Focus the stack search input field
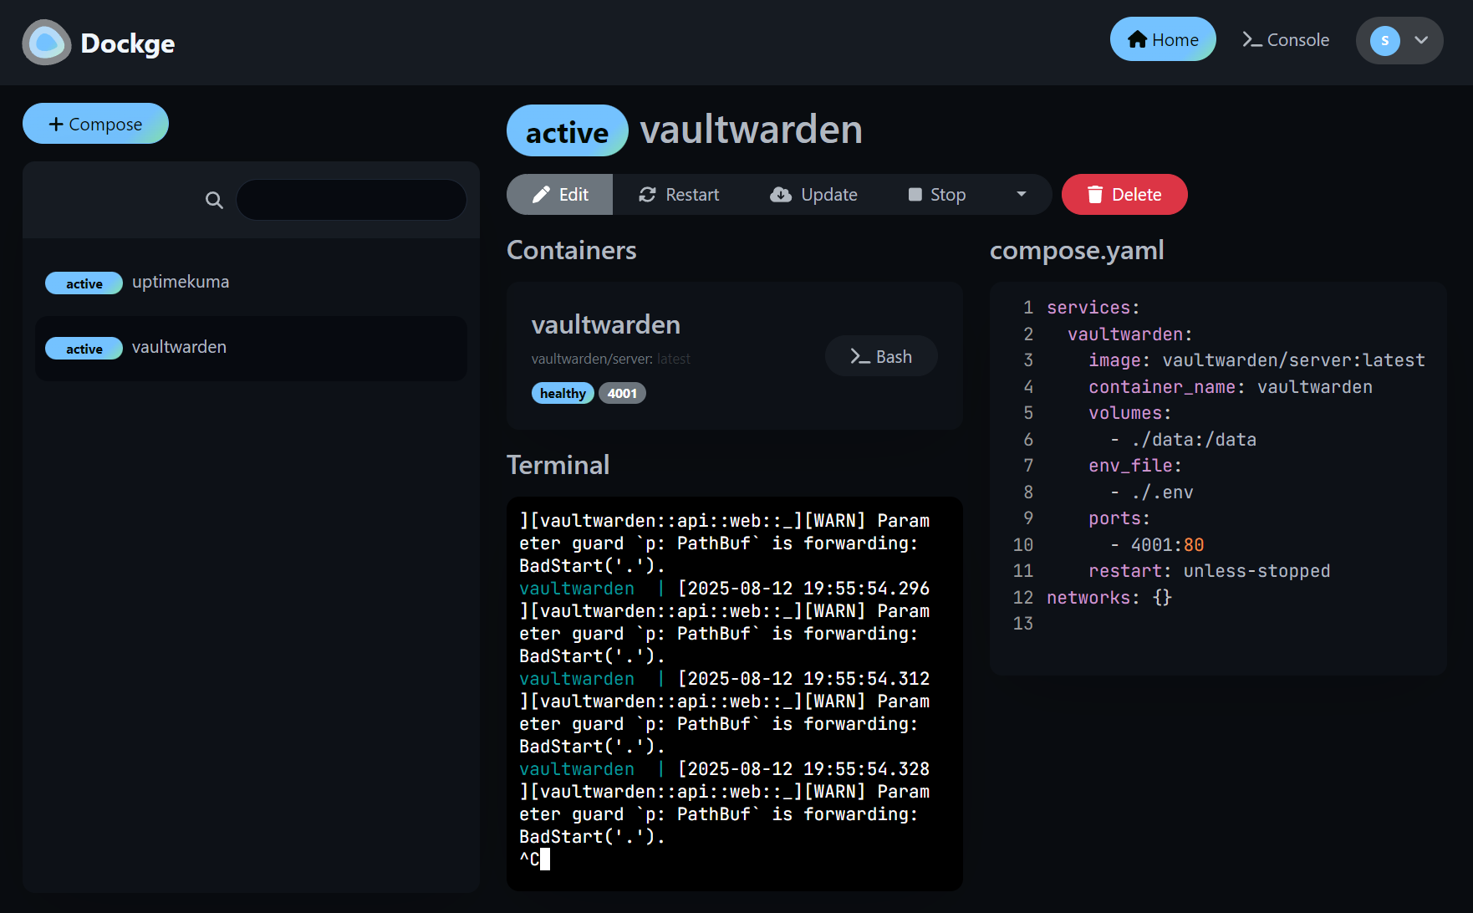 (351, 200)
